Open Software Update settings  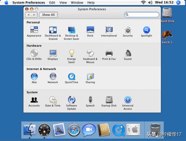[71, 100]
